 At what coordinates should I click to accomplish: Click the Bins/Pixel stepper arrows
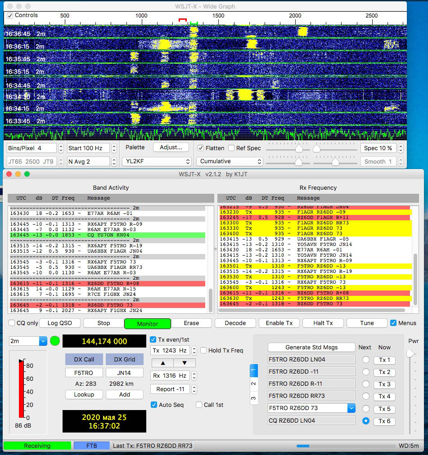click(x=61, y=148)
